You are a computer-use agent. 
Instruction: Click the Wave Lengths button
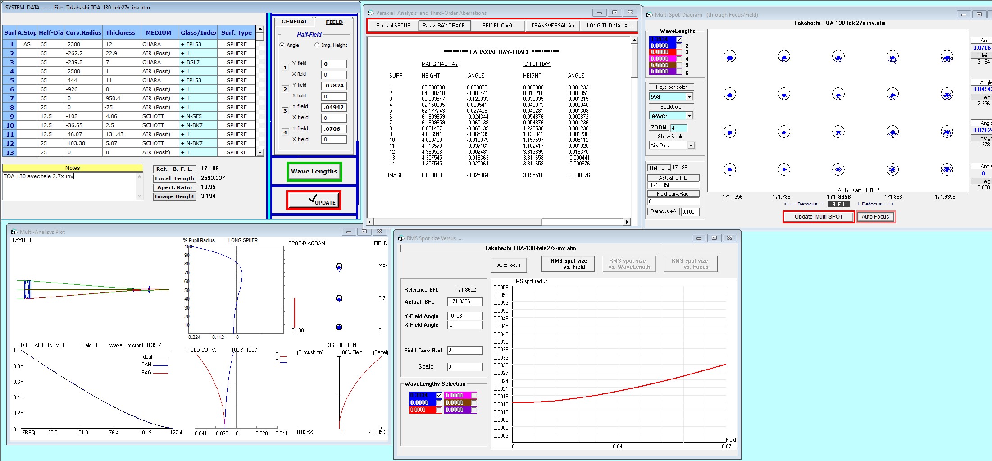tap(314, 172)
